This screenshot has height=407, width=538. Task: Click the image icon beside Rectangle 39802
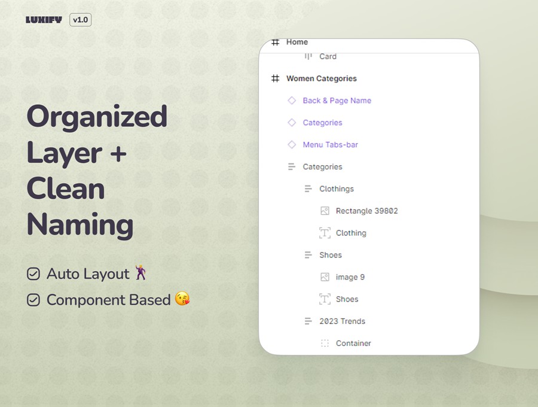[x=325, y=211]
